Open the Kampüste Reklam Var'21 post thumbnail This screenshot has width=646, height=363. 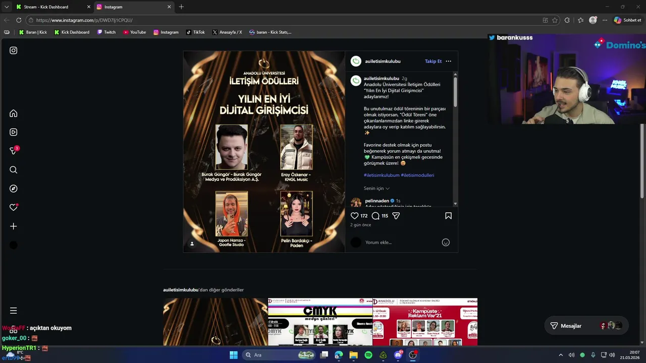tap(425, 322)
